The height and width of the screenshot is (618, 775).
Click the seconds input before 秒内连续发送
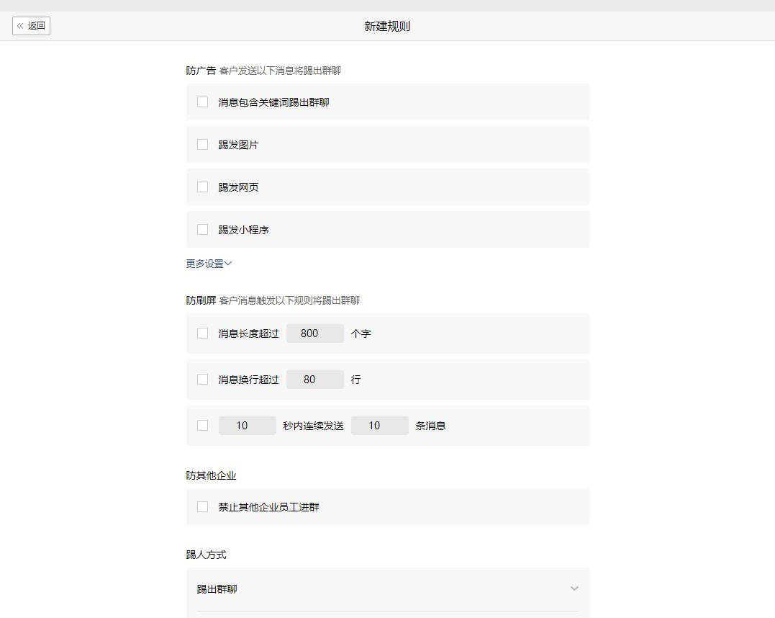point(247,425)
